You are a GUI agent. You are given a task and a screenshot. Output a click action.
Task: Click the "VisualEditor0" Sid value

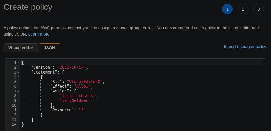(x=85, y=82)
